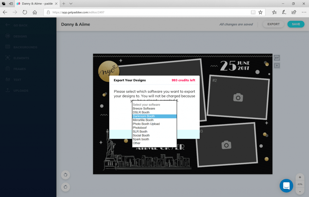Click the EXPORT button
The width and height of the screenshot is (309, 197).
[273, 24]
